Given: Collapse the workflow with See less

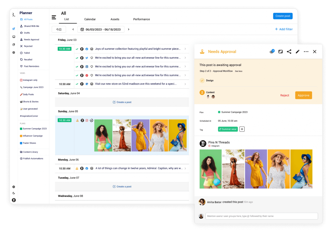Looking at the screenshot, I should [238, 71].
